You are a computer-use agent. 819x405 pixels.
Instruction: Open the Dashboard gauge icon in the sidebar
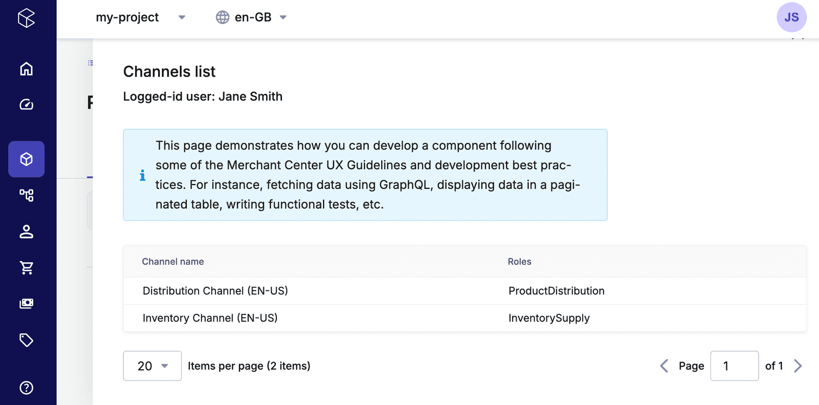pyautogui.click(x=26, y=105)
